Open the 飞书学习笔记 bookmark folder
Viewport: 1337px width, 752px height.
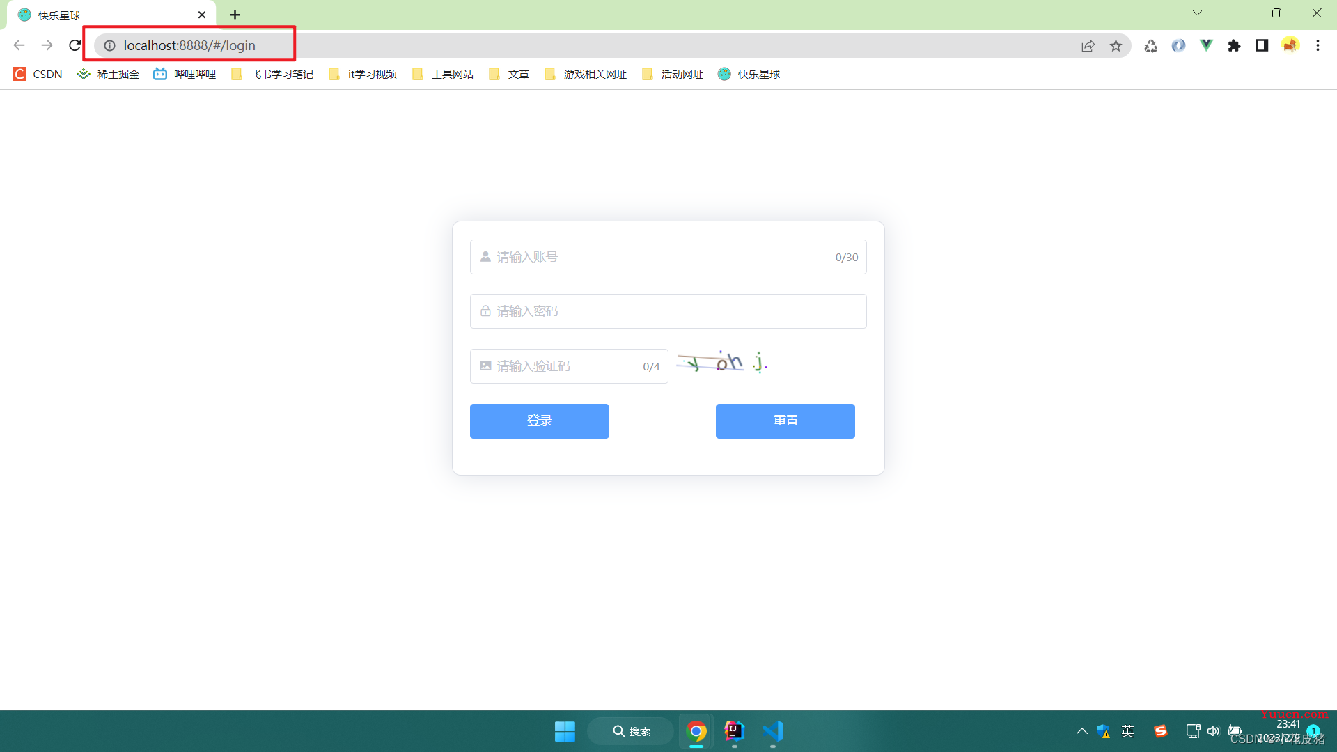[x=272, y=74]
